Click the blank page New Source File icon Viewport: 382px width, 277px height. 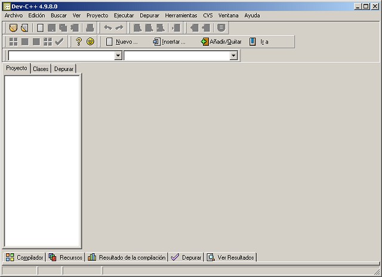pos(41,28)
